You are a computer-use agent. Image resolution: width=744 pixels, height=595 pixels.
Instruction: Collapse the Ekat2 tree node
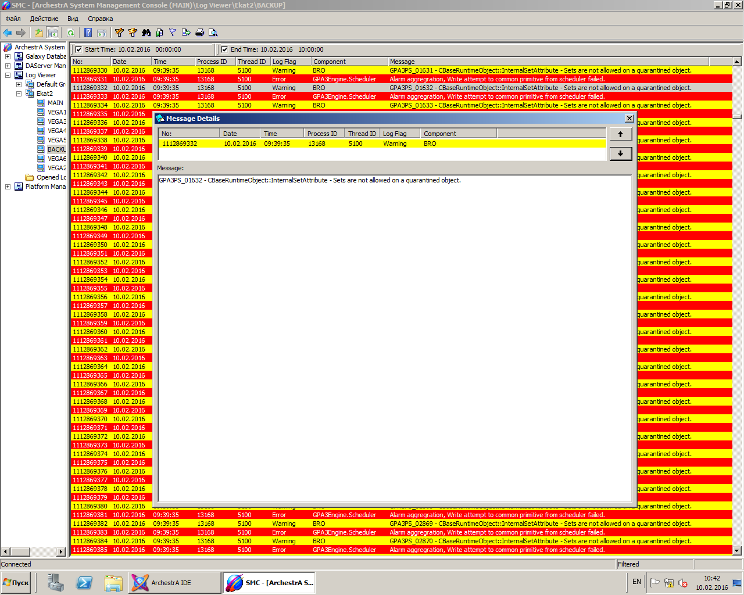tap(19, 94)
